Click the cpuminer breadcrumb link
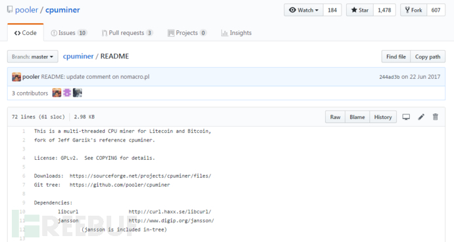The width and height of the screenshot is (454, 242). pyautogui.click(x=78, y=56)
